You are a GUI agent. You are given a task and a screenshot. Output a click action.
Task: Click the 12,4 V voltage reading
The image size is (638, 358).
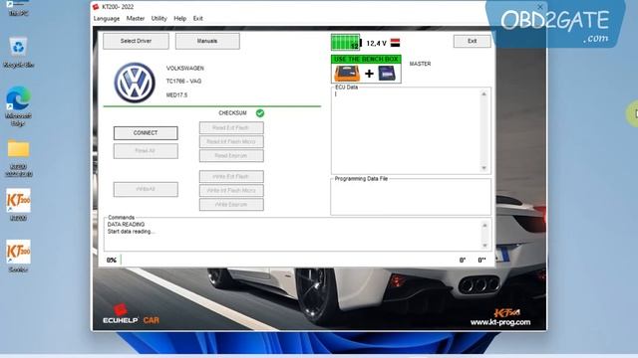coord(377,43)
